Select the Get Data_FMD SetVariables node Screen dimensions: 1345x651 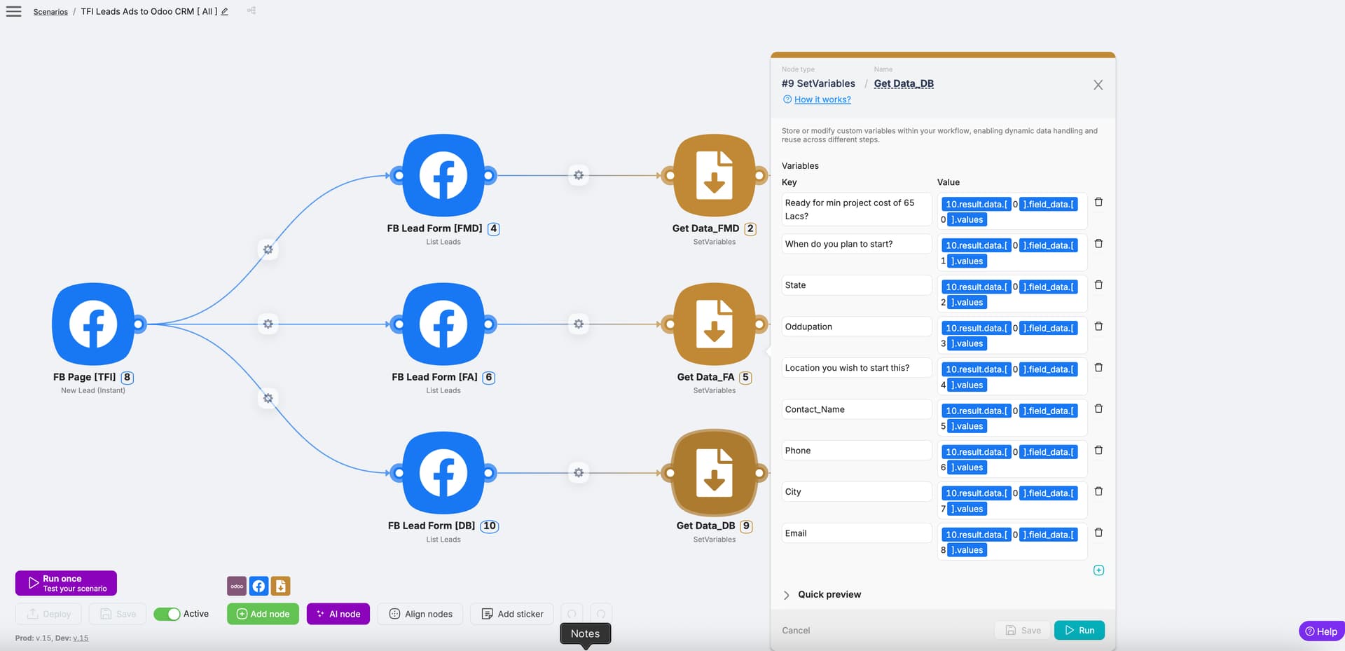pyautogui.click(x=715, y=175)
